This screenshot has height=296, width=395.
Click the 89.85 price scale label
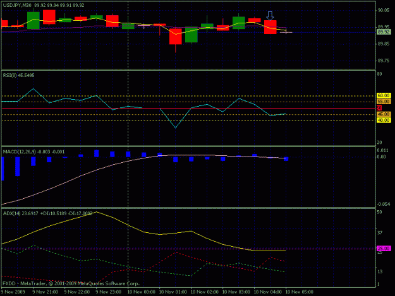384,44
